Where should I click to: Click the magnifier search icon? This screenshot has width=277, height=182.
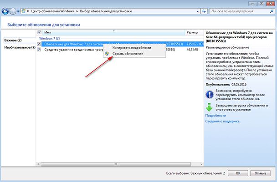(x=272, y=11)
